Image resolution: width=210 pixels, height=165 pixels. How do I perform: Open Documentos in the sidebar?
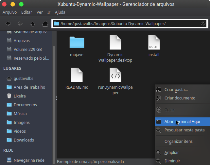26,105
